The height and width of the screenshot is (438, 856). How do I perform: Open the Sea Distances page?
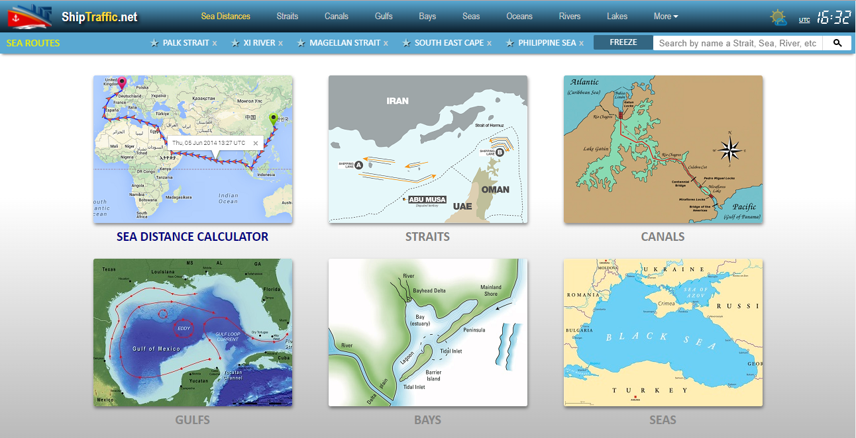tap(225, 16)
